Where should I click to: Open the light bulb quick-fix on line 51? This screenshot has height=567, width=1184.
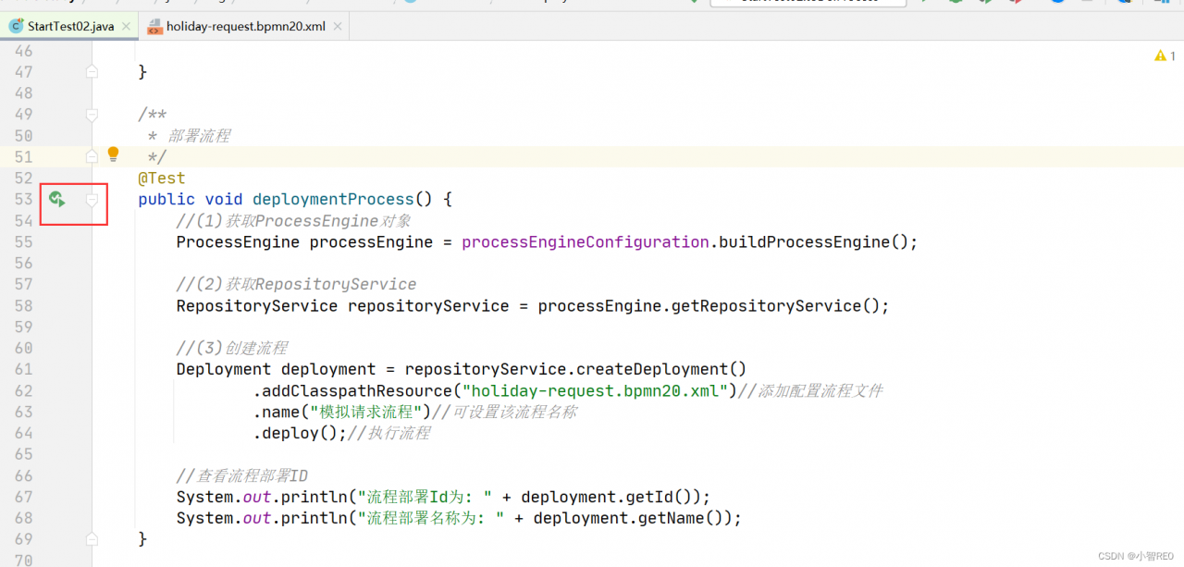[113, 154]
